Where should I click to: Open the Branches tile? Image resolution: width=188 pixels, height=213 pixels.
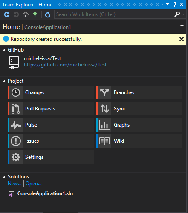[139, 92]
